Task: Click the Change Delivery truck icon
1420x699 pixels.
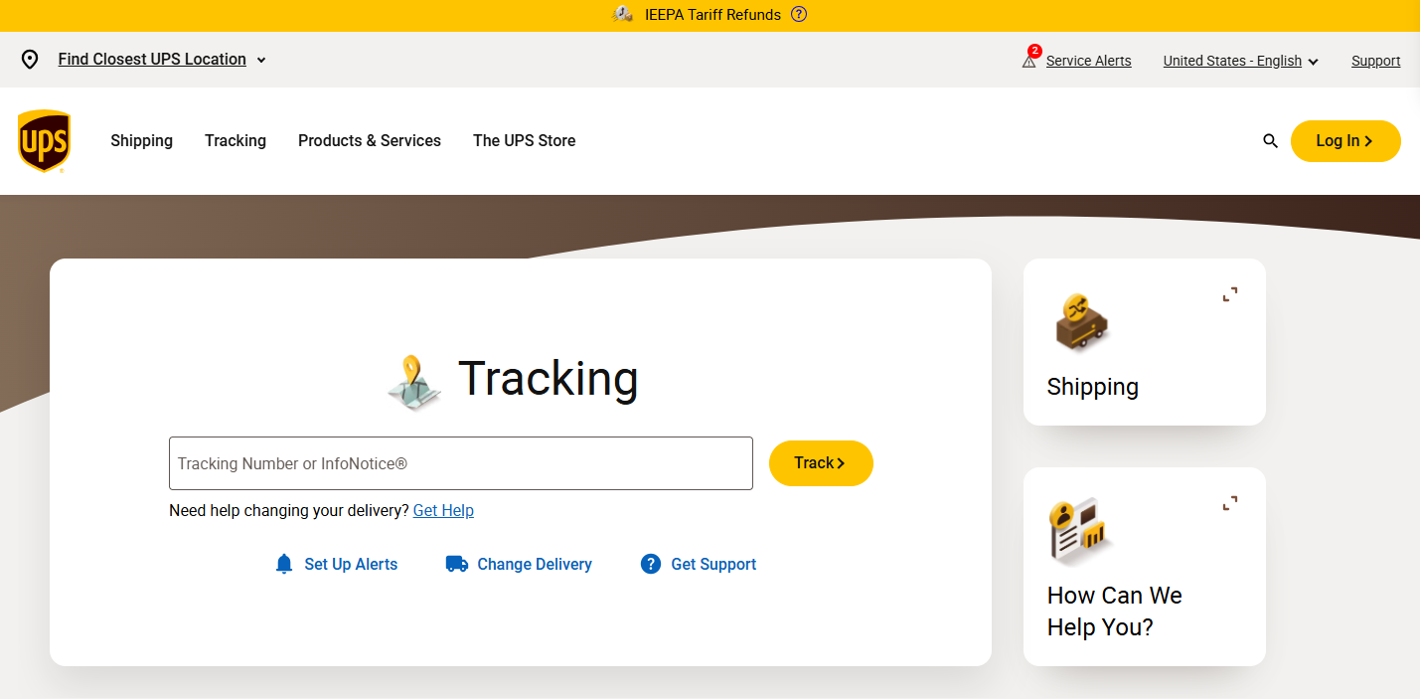Action: [x=457, y=565]
